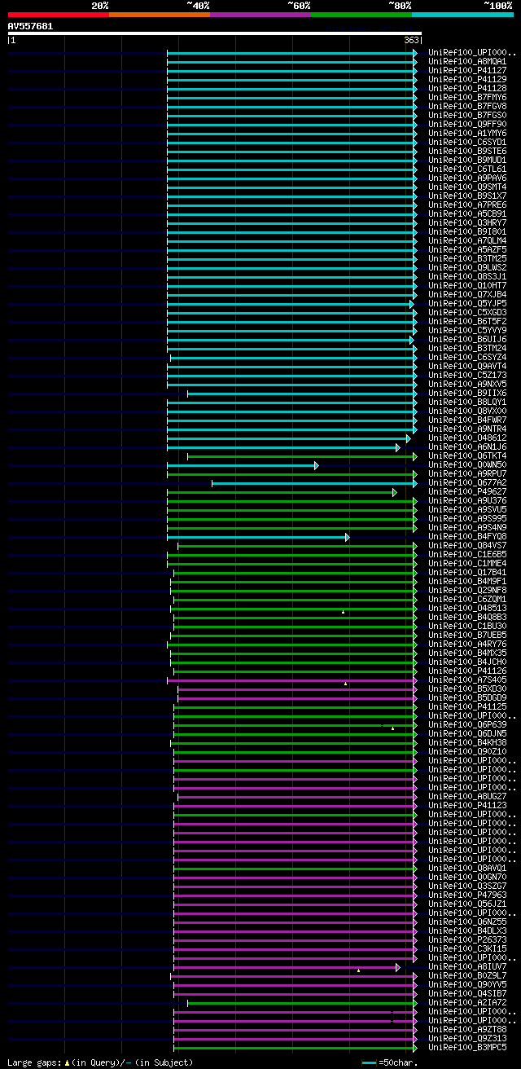Click the short cyan alignment bar for Q0WN50
This screenshot has height=1069, width=521.
[x=243, y=465]
